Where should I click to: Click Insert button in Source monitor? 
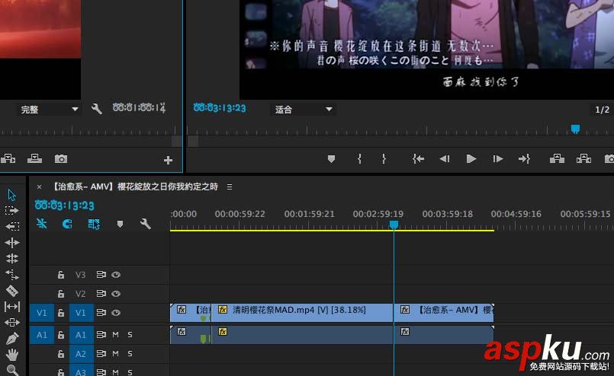pyautogui.click(x=8, y=158)
